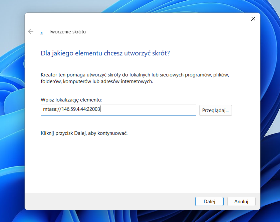Click the 'Tworzenie skrótu' title text

click(x=67, y=32)
